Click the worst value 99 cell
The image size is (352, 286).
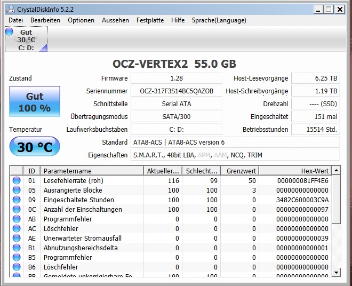[x=214, y=181]
